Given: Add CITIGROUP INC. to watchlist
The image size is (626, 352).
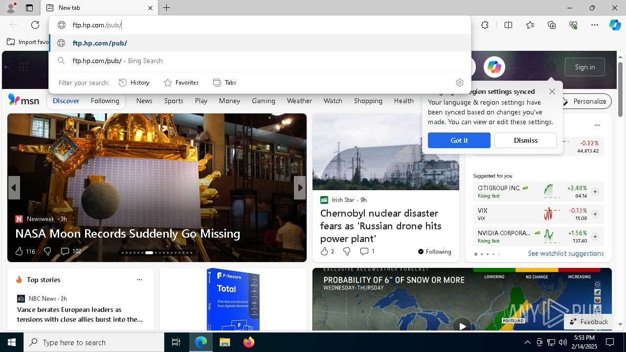Looking at the screenshot, I should tap(595, 192).
